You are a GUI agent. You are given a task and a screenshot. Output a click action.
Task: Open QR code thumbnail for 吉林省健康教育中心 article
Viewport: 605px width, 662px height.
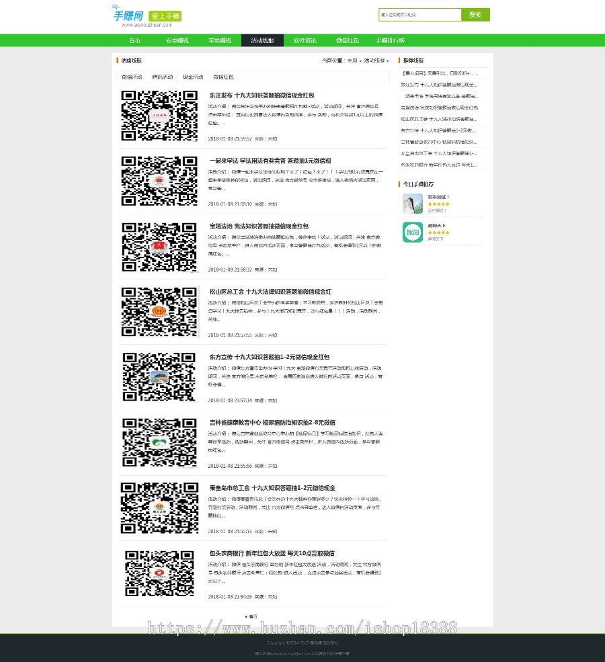(159, 443)
